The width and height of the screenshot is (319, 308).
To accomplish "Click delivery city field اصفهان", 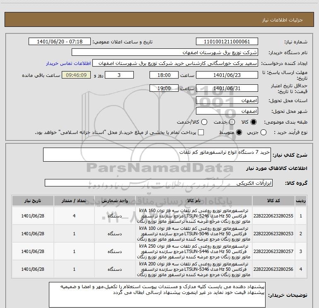I will point(227,111).
